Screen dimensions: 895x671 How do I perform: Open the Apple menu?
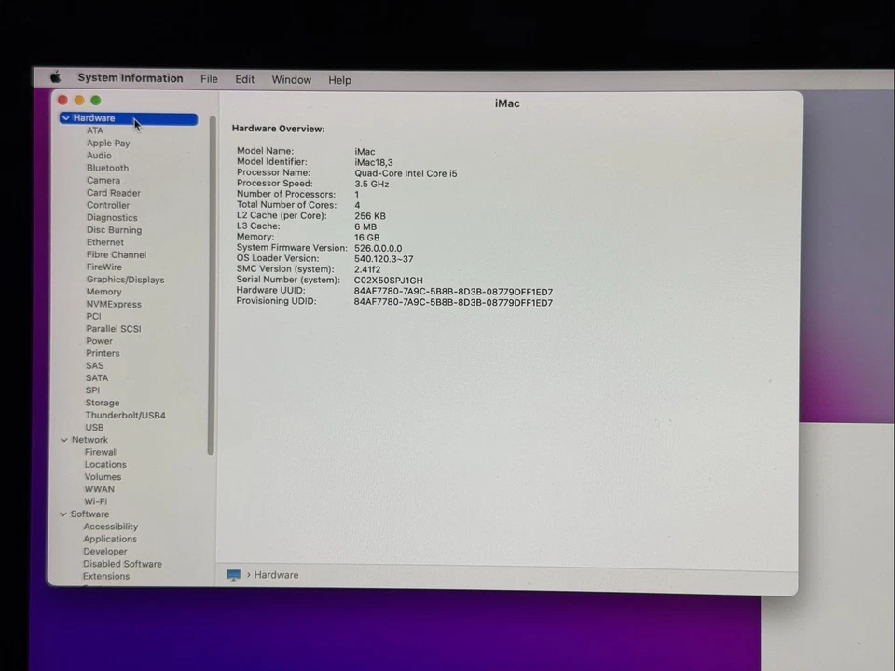coord(54,78)
